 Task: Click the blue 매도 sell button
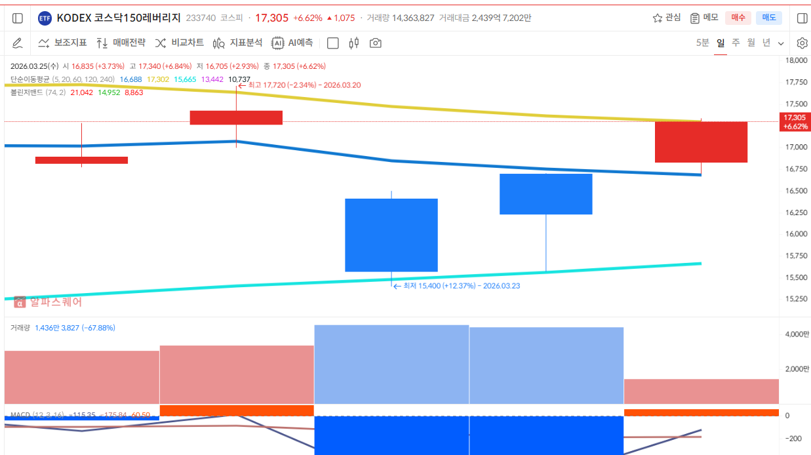[768, 18]
